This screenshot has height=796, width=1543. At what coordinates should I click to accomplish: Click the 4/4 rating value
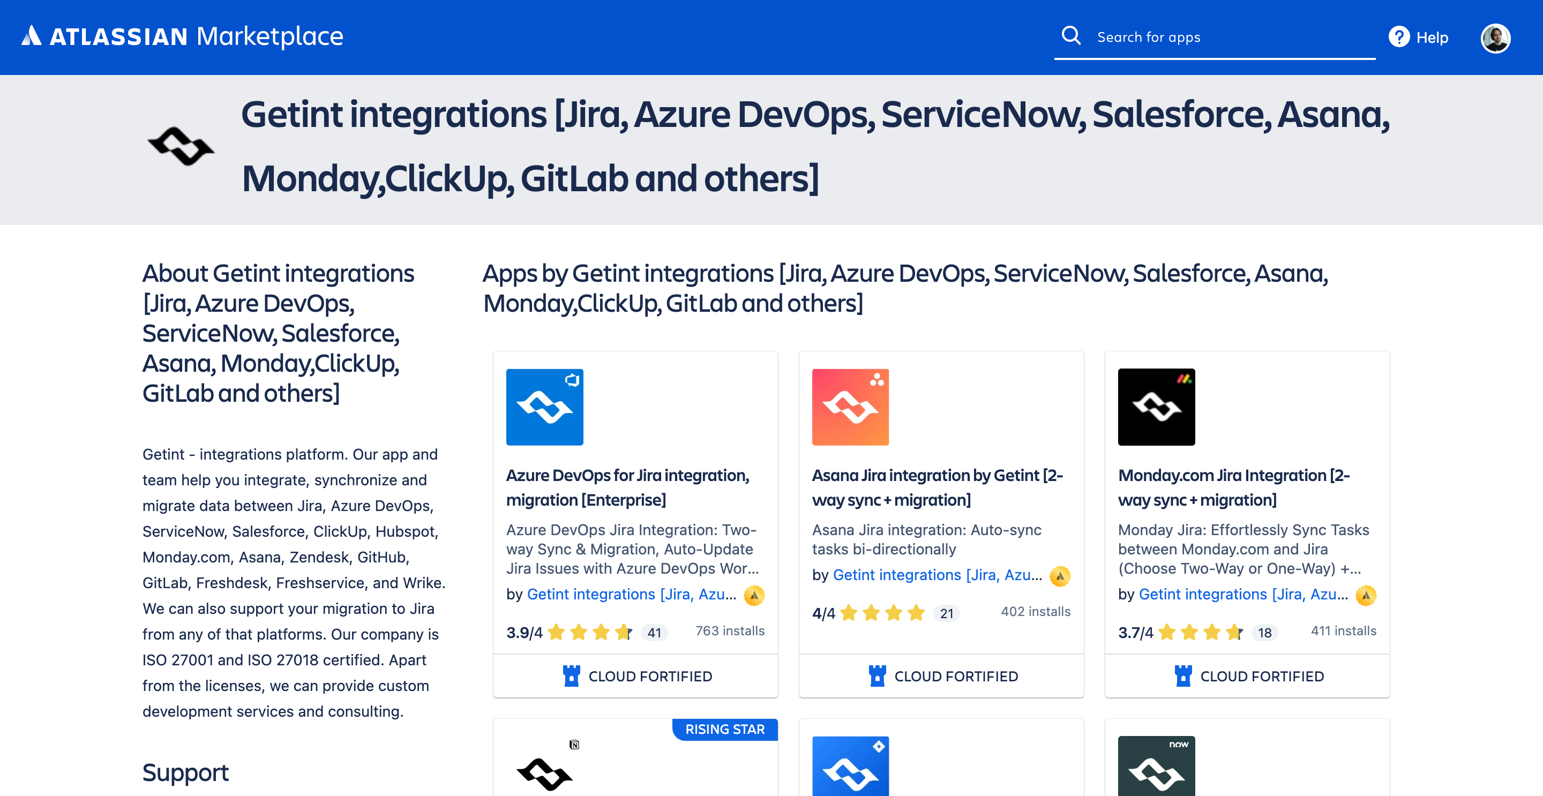[823, 613]
